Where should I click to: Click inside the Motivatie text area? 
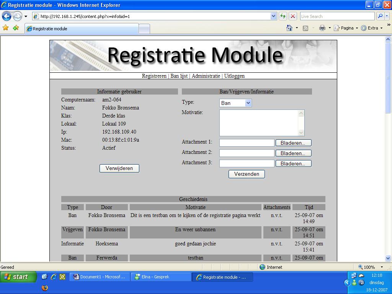pos(258,122)
